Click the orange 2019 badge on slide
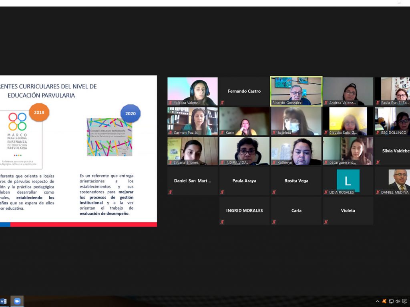This screenshot has height=307, width=410. click(x=39, y=113)
